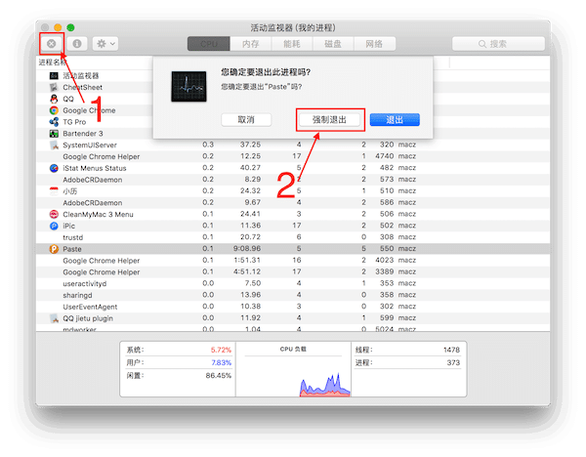The width and height of the screenshot is (586, 457).
Task: Focus the 搜索 search field
Action: pos(498,44)
